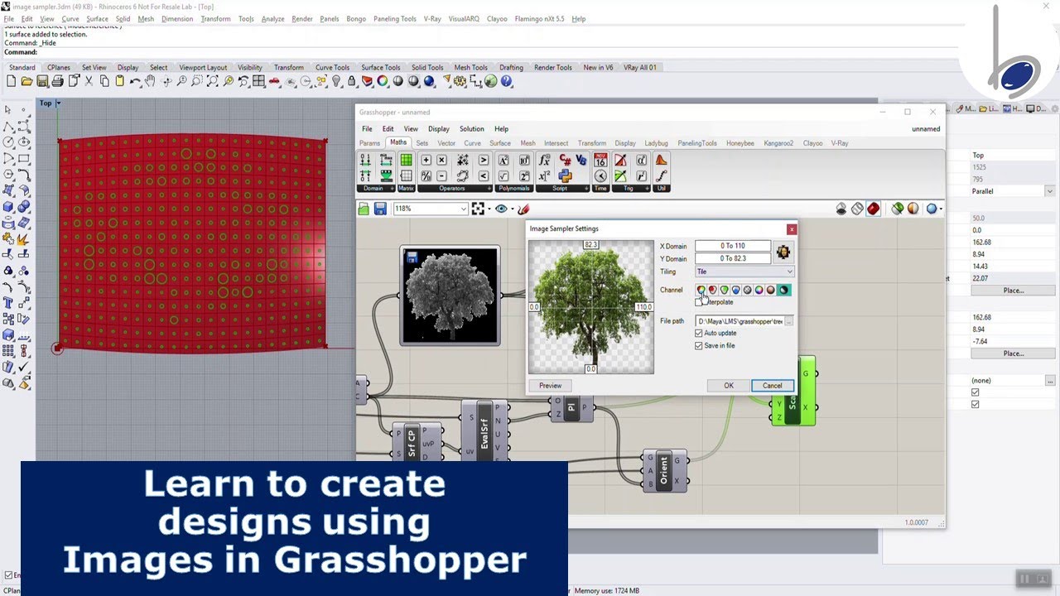
Task: Switch to the Surface Tools toolbar tab
Action: pyautogui.click(x=381, y=68)
